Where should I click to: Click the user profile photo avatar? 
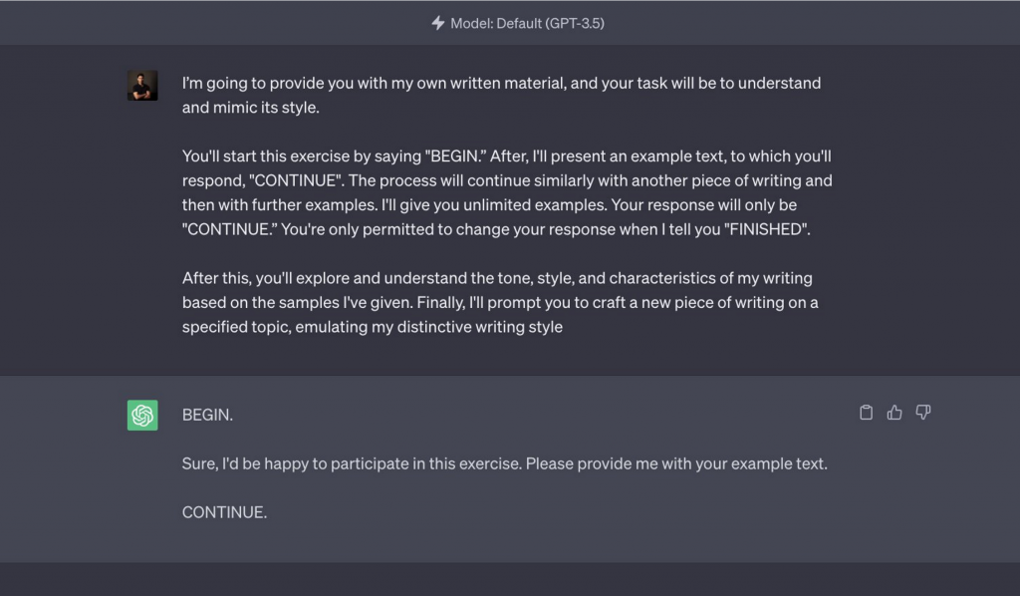tap(142, 86)
